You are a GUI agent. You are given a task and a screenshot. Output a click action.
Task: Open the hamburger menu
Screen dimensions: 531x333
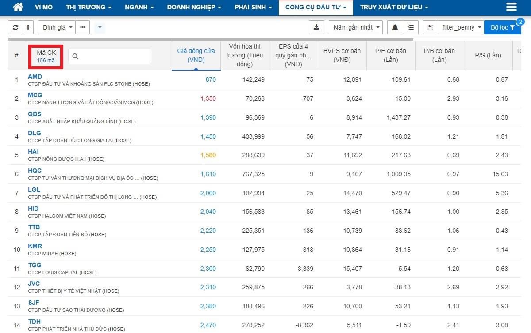pos(511,7)
